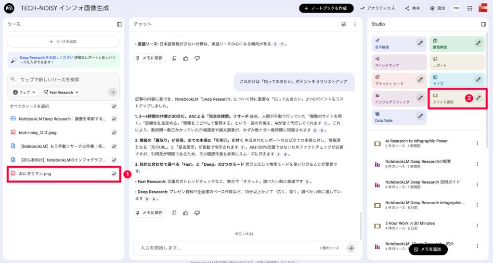The height and width of the screenshot is (263, 493).
Task: Open menu for NotebookLM Deep Research 活用ガイド
Action: [x=477, y=184]
